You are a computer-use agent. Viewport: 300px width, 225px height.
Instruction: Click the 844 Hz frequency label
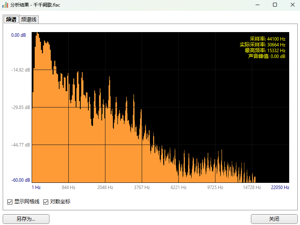point(68,187)
